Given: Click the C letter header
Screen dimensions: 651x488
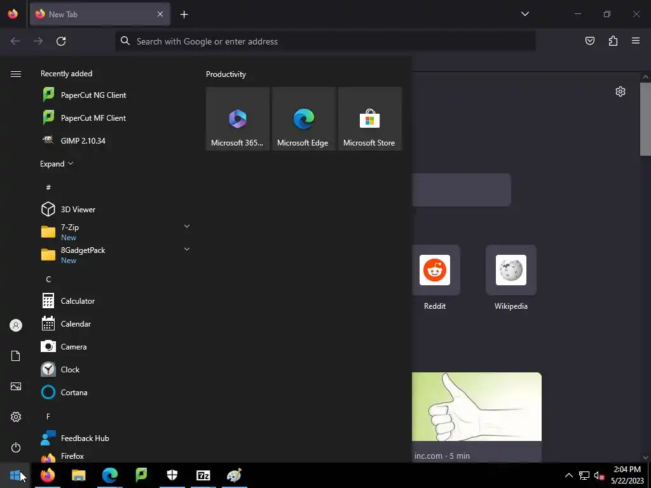Looking at the screenshot, I should [x=48, y=280].
